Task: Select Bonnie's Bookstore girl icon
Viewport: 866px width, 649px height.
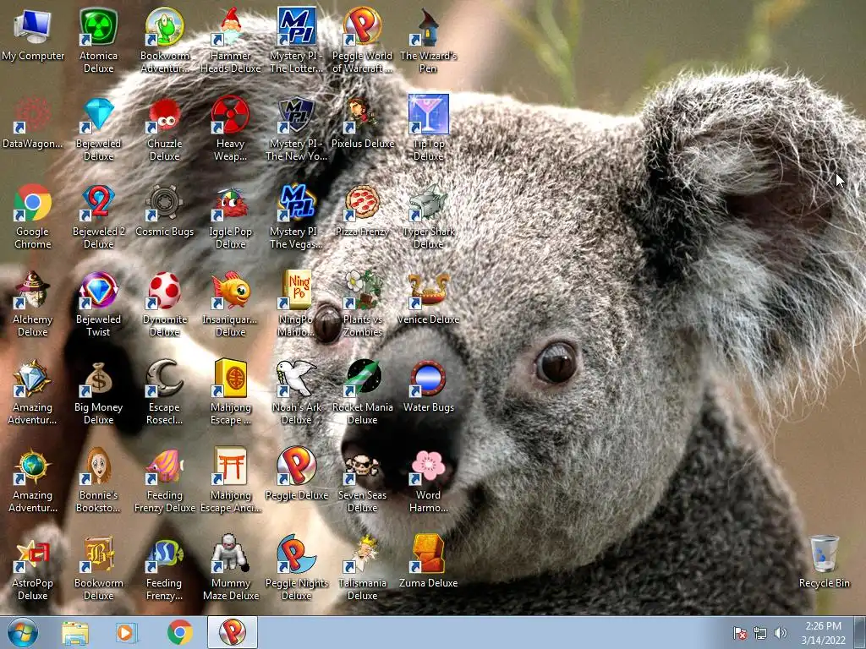Action: pyautogui.click(x=98, y=466)
